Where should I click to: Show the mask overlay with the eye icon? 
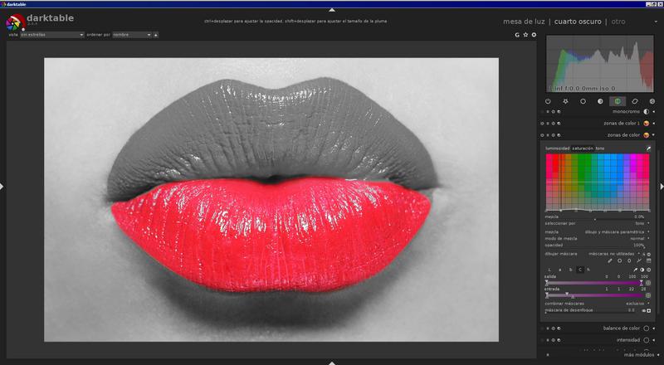(644, 310)
